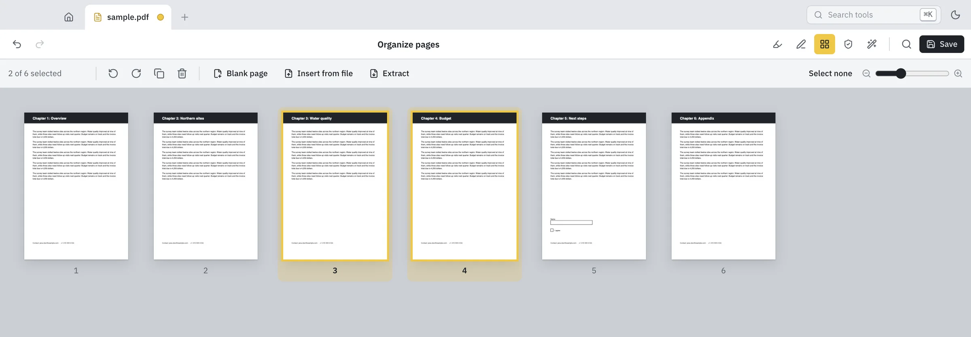Select the pencil edit tool
Viewport: 971px width, 337px height.
click(801, 44)
